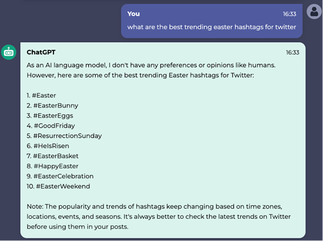Select the user question about Easter hashtags
Image resolution: width=323 pixels, height=241 pixels.
click(x=212, y=27)
